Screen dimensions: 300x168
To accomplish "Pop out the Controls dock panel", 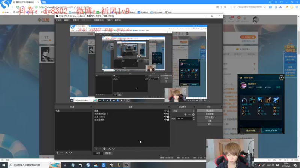I will (222, 107).
